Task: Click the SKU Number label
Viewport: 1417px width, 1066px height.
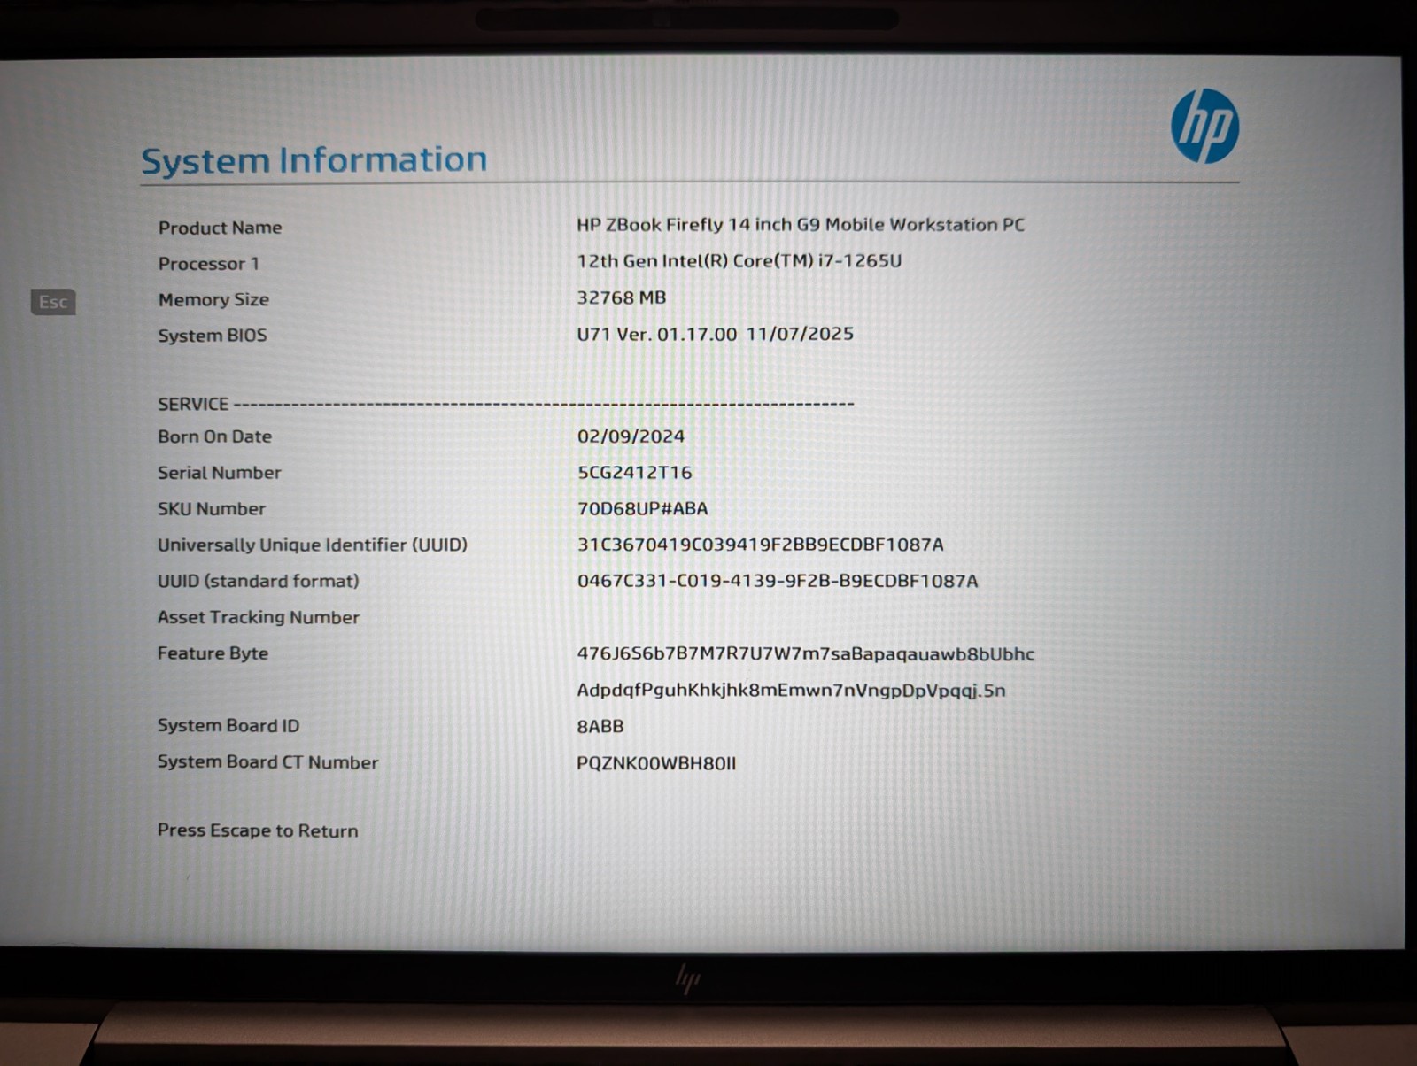Action: click(x=212, y=509)
